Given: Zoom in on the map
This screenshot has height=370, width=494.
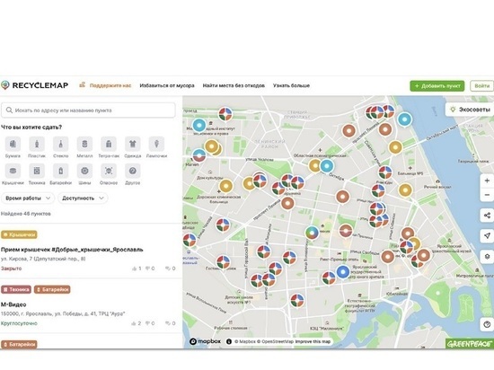Looking at the screenshot, I should pyautogui.click(x=487, y=181).
